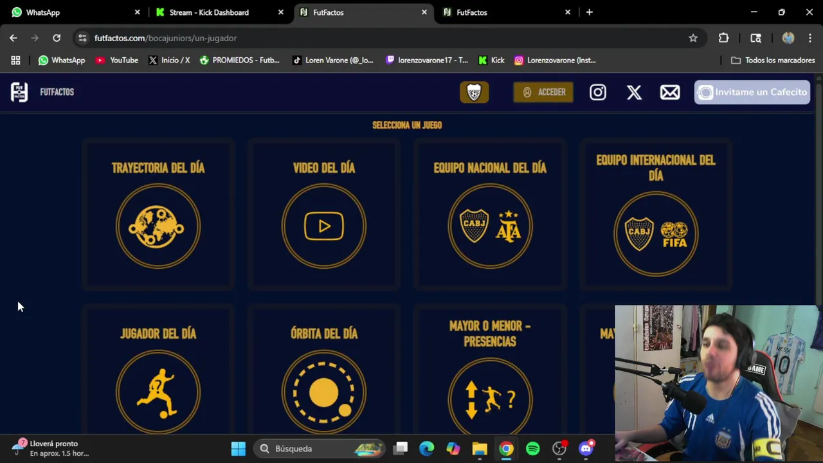
Task: Reload the current page
Action: (57, 38)
